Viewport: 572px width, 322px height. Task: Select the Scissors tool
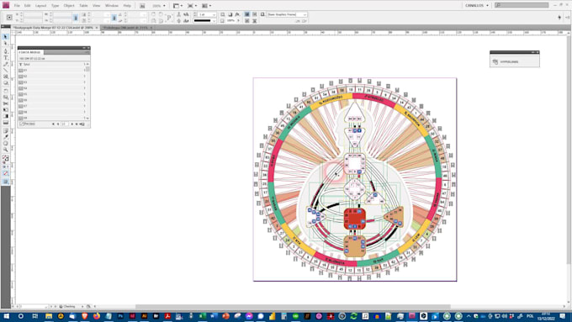tap(6, 103)
